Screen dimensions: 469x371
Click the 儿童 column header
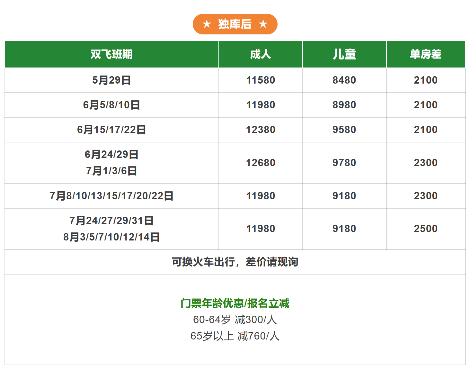[x=344, y=54]
